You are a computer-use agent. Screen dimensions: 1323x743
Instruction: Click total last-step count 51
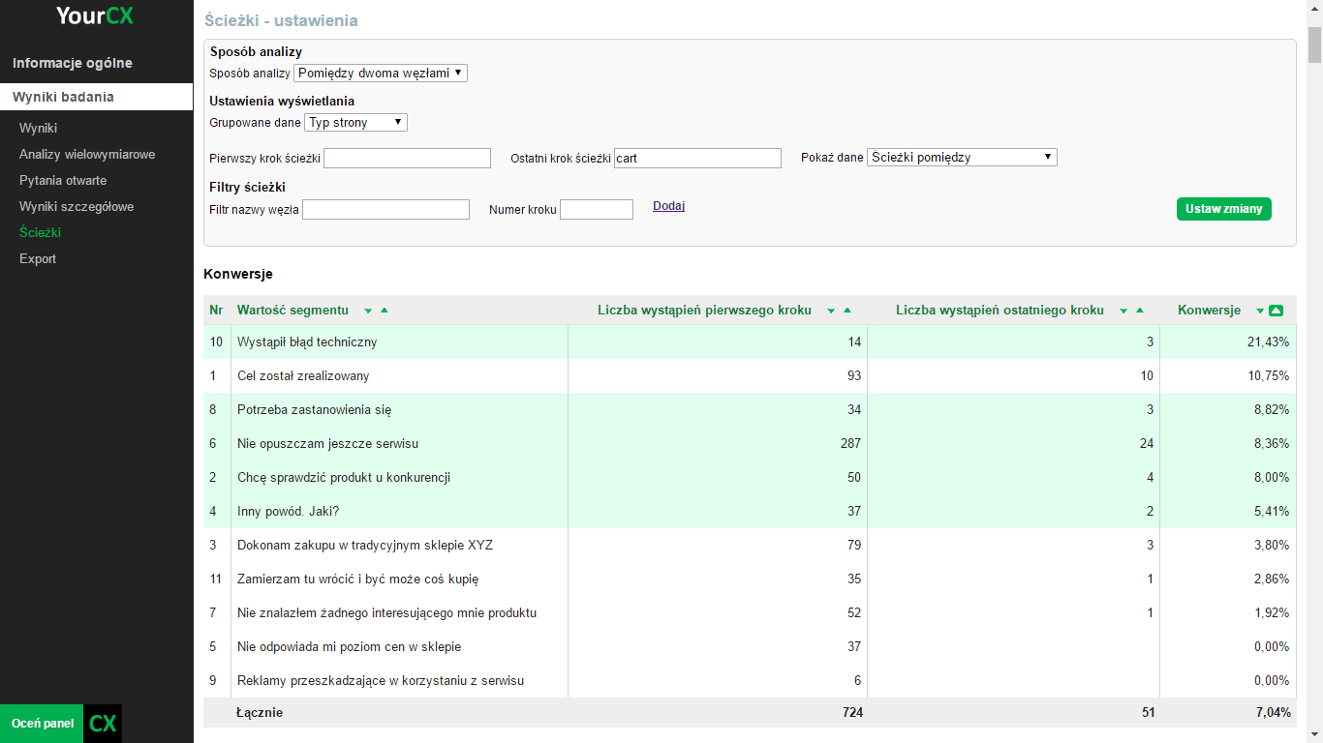[1148, 713]
